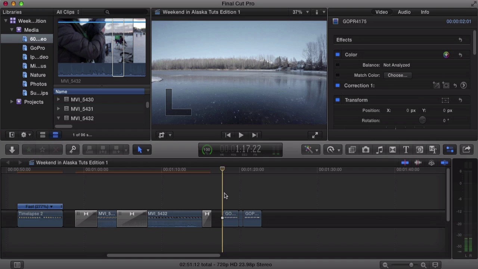Open the Transitions browser
478x269 pixels.
[392, 150]
